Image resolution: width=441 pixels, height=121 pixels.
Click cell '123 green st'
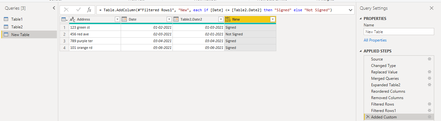point(95,28)
